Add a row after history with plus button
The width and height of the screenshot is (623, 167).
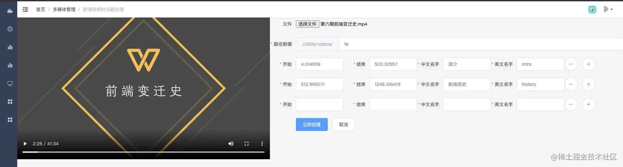588,84
